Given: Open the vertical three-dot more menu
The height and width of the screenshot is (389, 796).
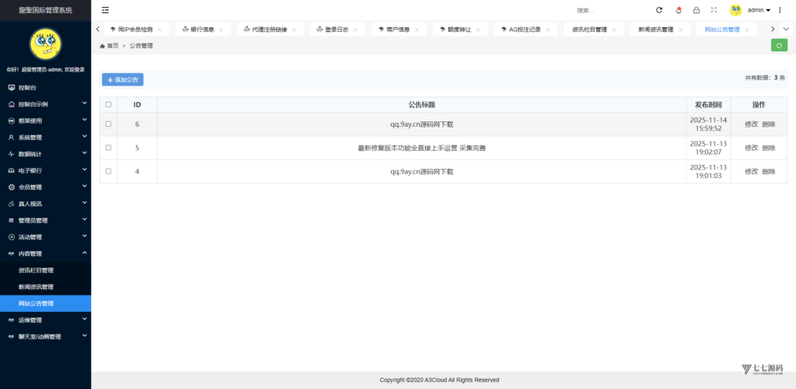Looking at the screenshot, I should [x=781, y=10].
